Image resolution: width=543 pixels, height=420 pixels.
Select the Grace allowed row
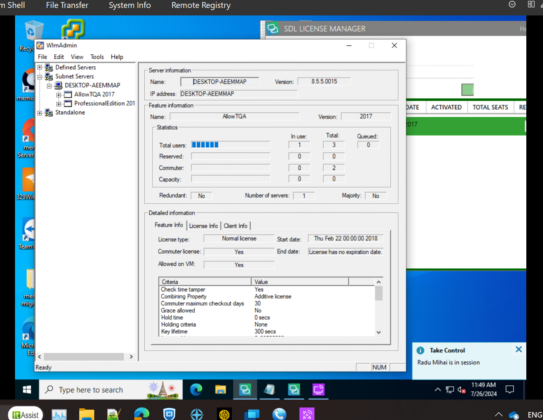tap(267, 311)
